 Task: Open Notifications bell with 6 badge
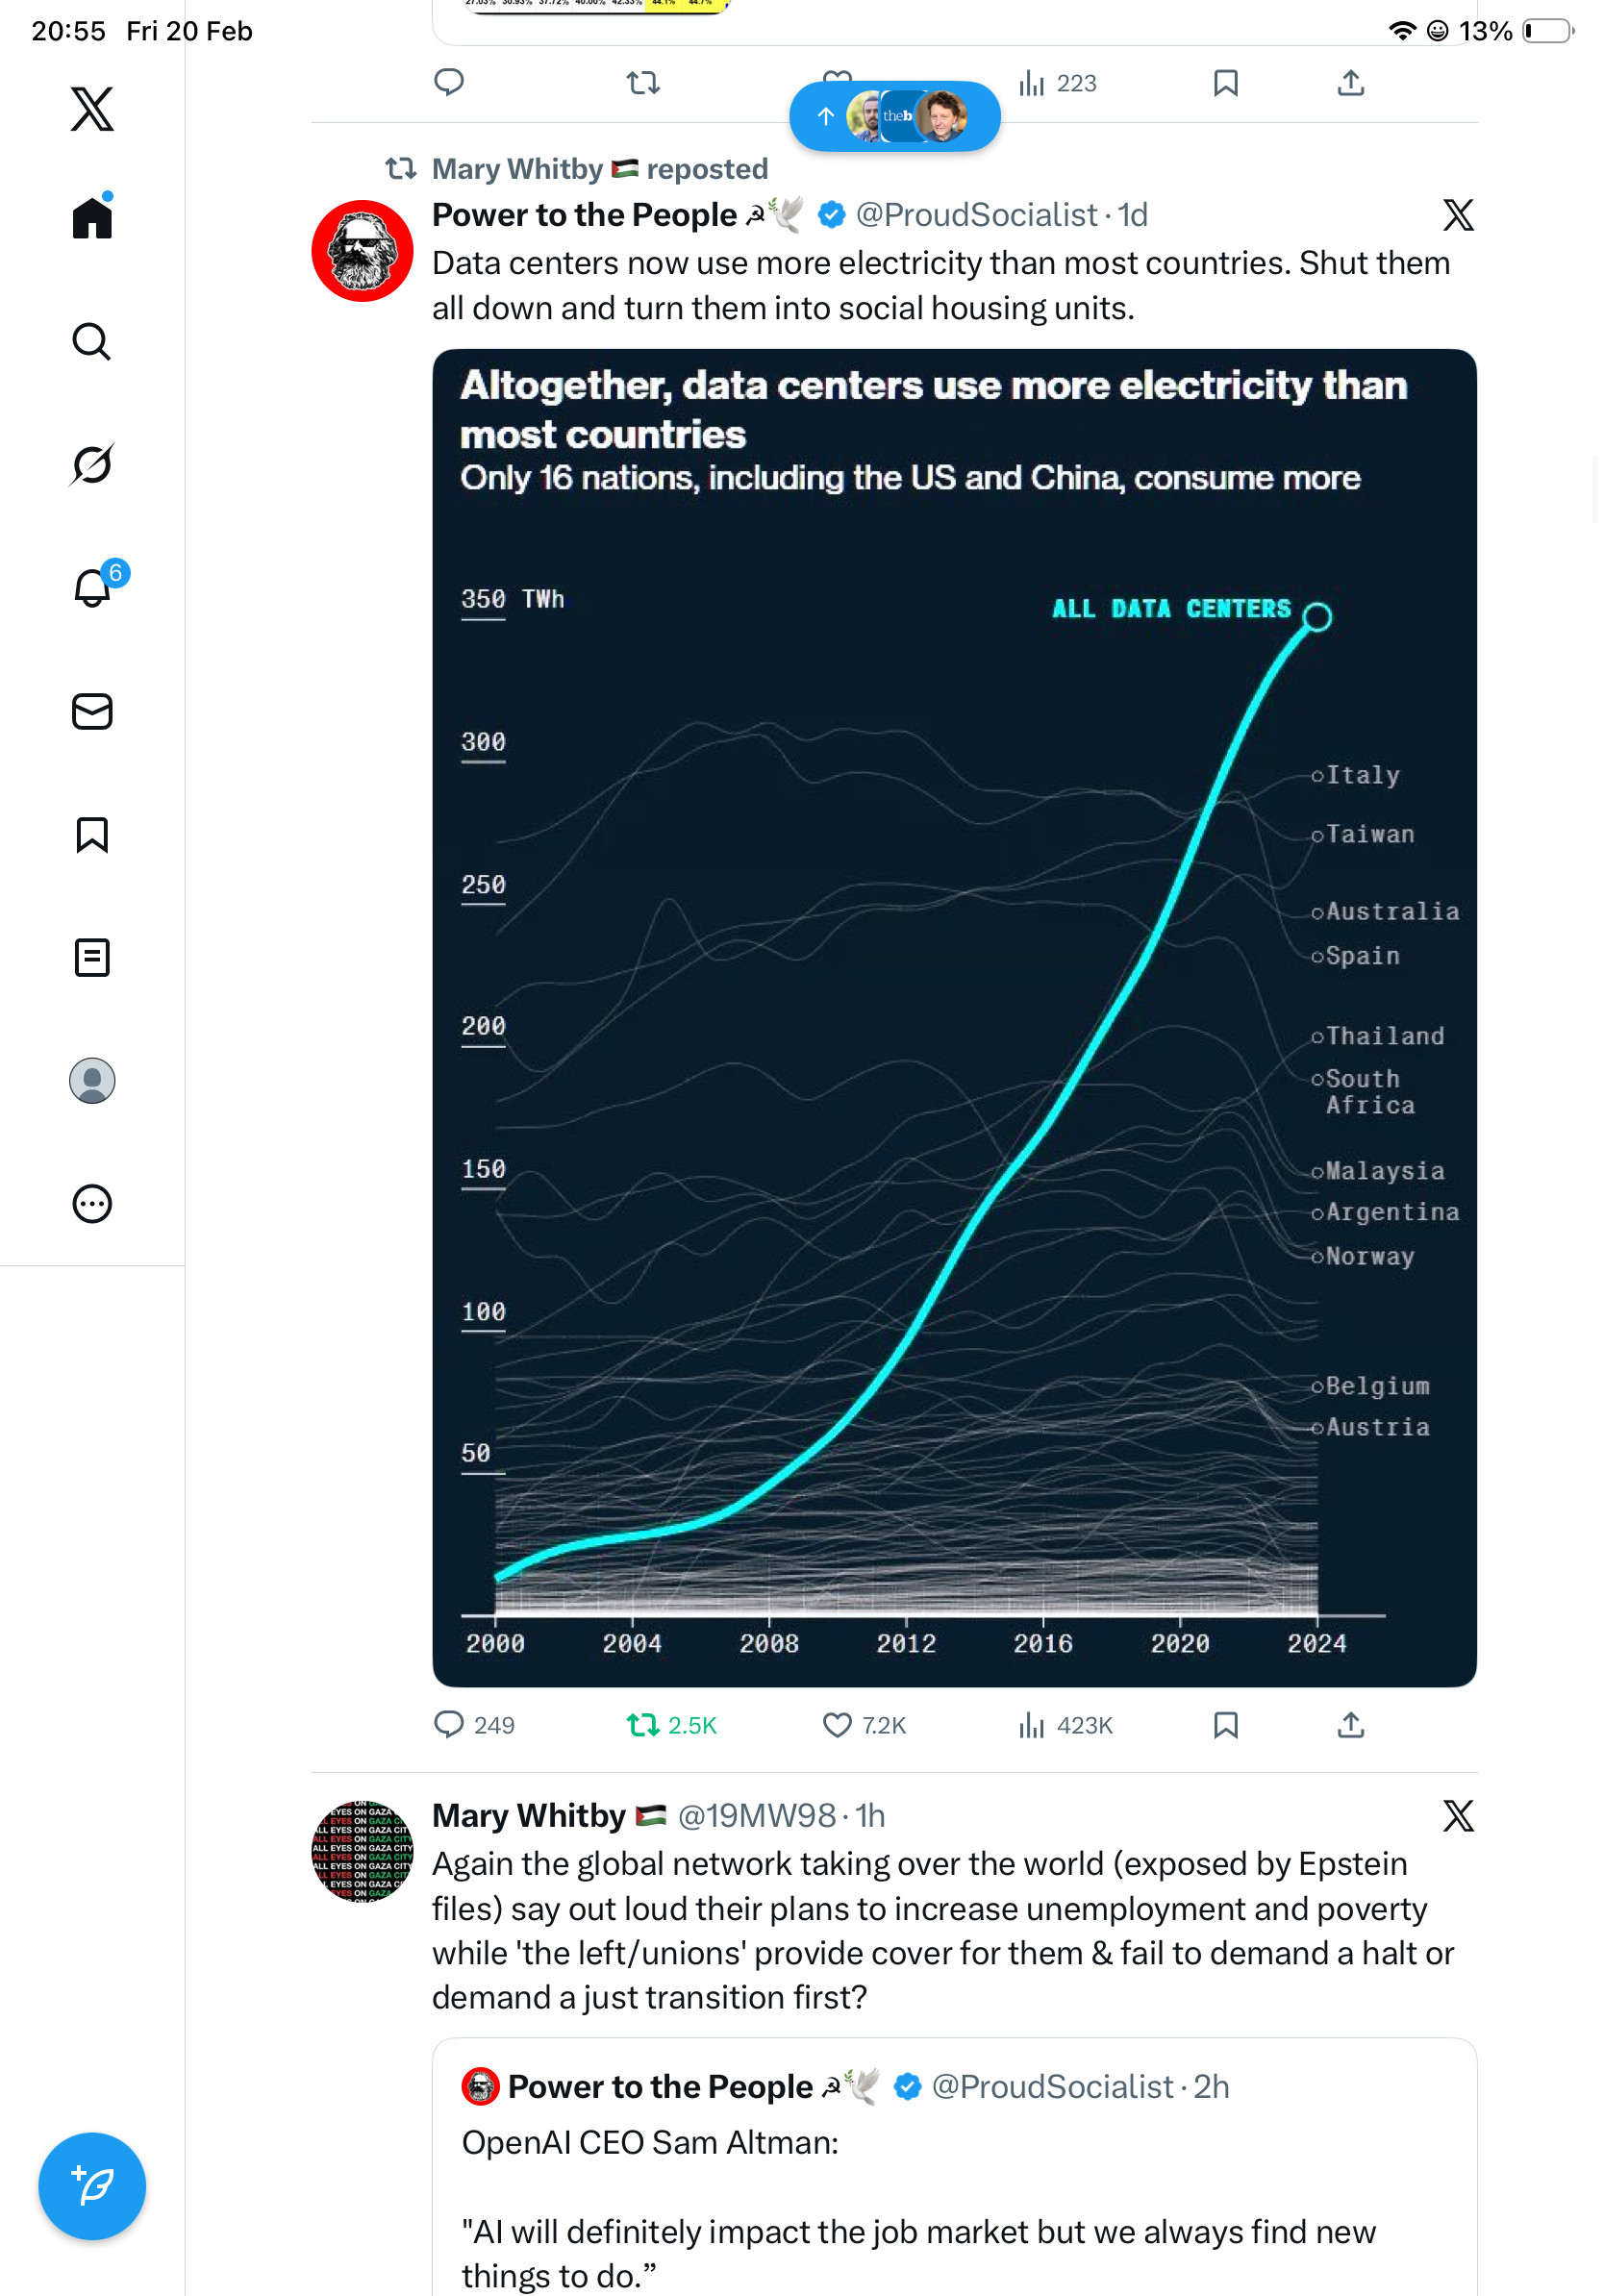(92, 587)
